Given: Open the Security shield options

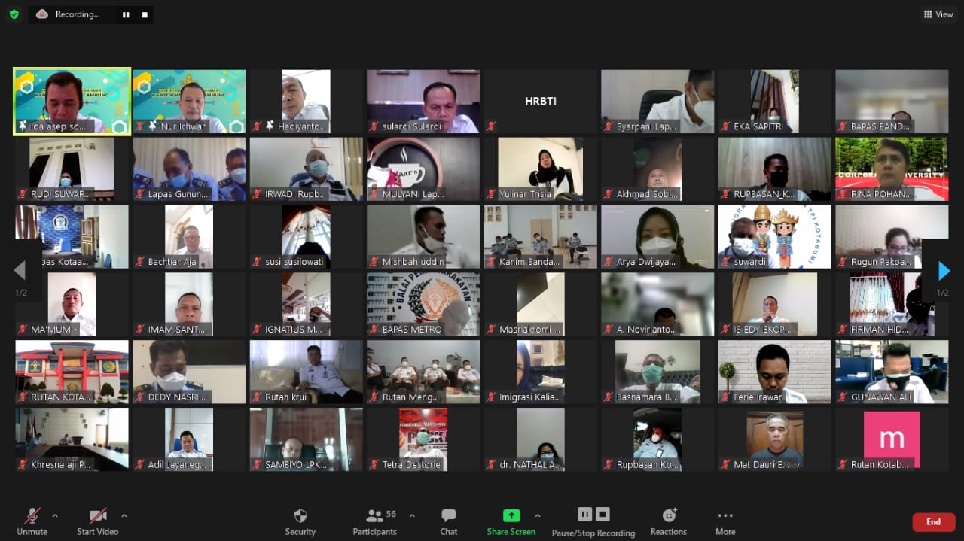Looking at the screenshot, I should [x=300, y=516].
